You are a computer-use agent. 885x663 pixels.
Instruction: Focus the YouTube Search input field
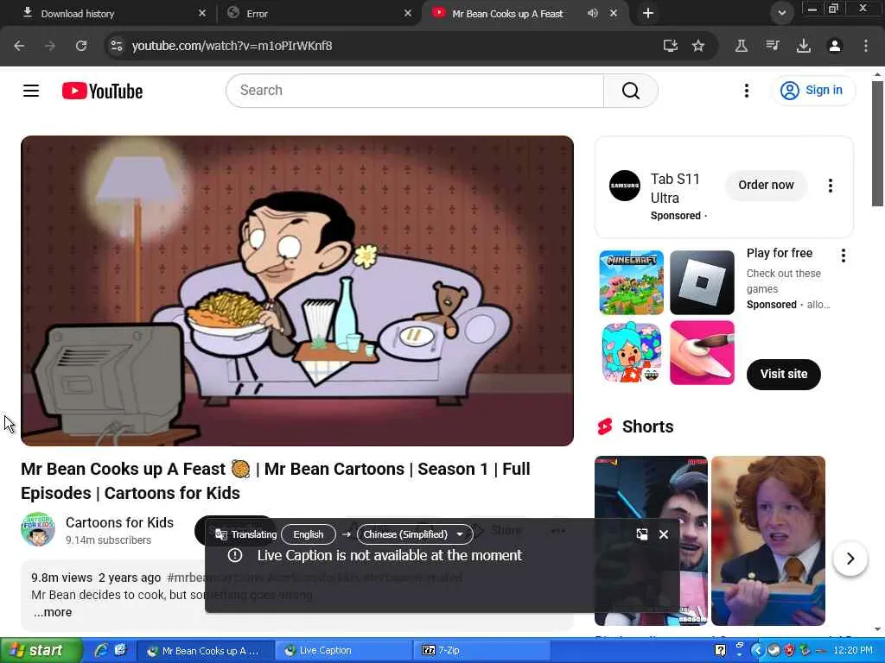pyautogui.click(x=415, y=91)
